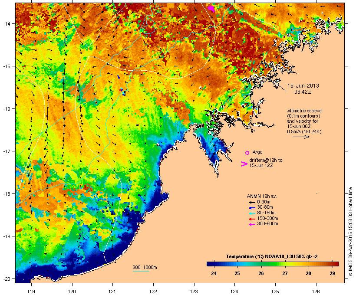Click the '200 1000m' isobath label
This screenshot has width=356, height=295.
coord(145,267)
